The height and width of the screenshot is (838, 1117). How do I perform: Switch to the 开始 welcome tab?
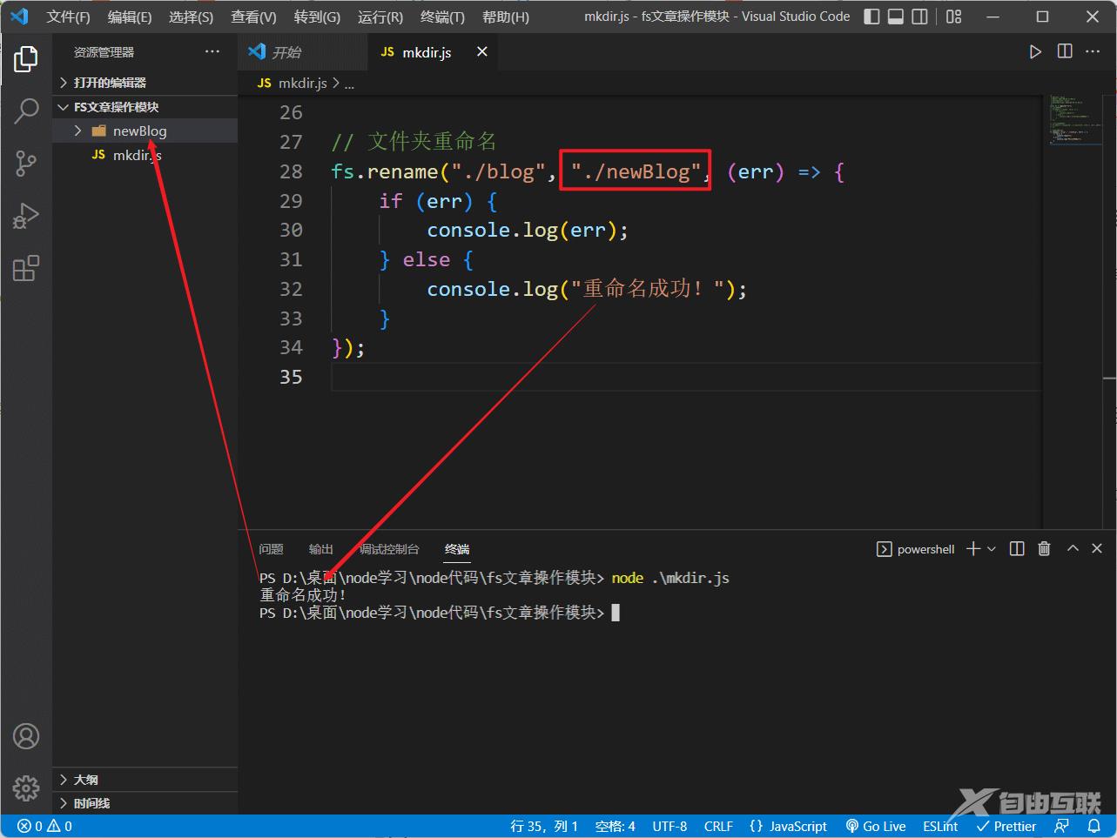[x=303, y=52]
